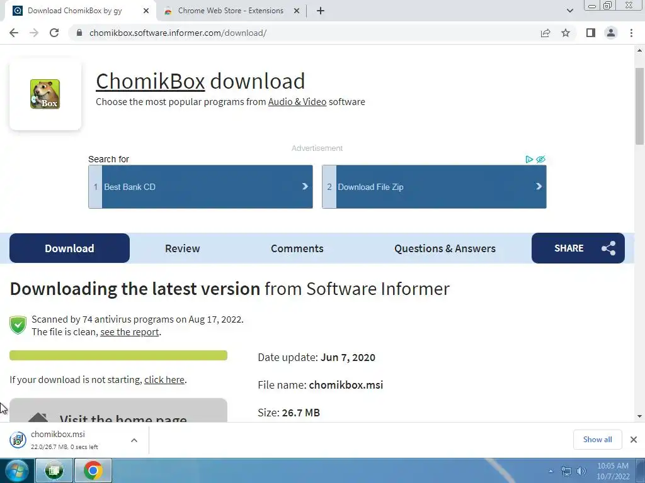The image size is (645, 483).
Task: Click the ChomikBox hamster logo
Action: point(45,94)
